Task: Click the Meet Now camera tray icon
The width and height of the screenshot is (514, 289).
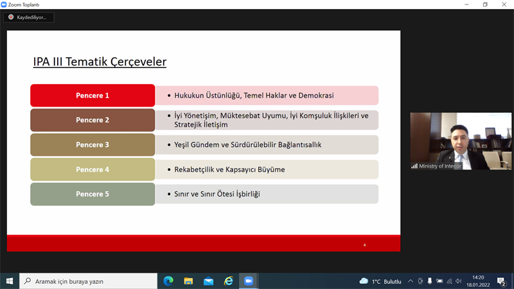Action: click(420, 281)
